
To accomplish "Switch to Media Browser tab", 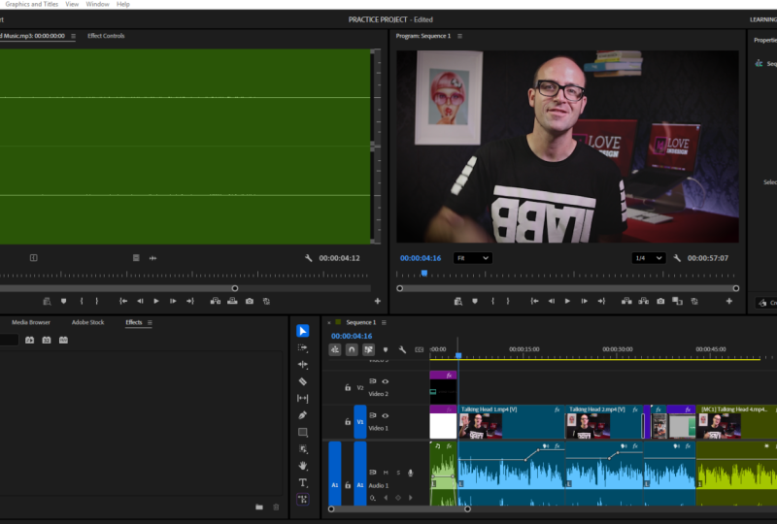I will [31, 322].
